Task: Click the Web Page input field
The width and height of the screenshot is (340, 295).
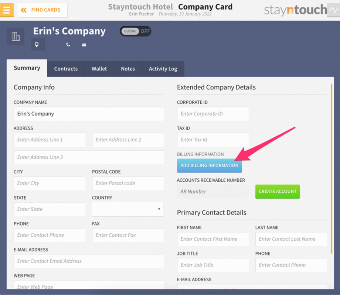Action: pyautogui.click(x=89, y=285)
